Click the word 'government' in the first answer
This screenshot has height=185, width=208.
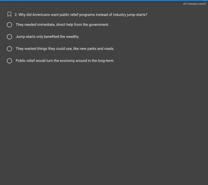pyautogui.click(x=99, y=25)
